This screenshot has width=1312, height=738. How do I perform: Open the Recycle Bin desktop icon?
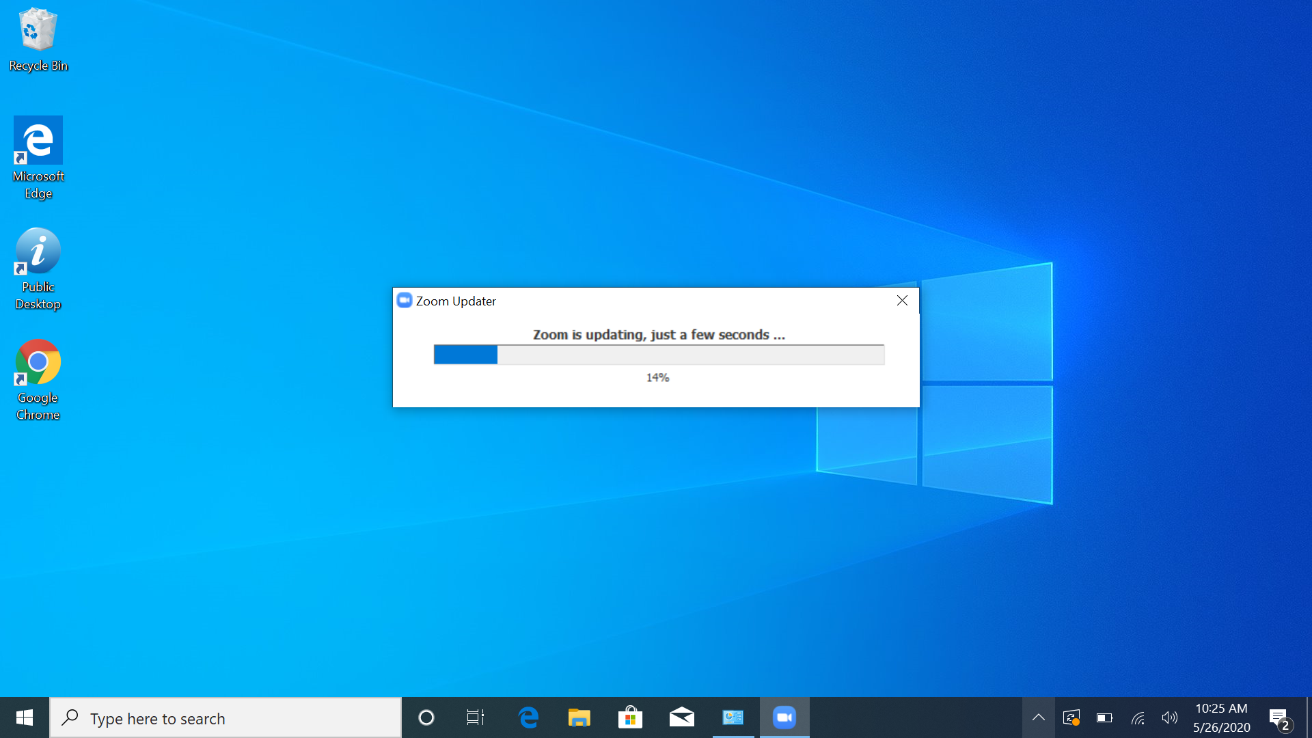[x=38, y=39]
